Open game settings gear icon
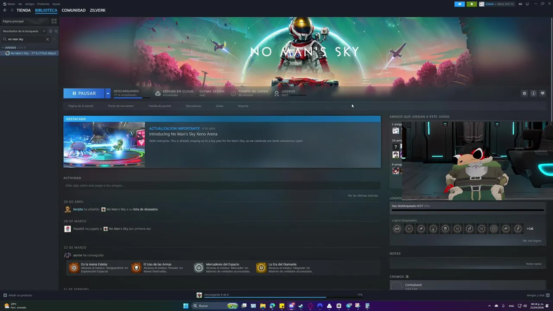Image resolution: width=553 pixels, height=311 pixels. [x=524, y=93]
